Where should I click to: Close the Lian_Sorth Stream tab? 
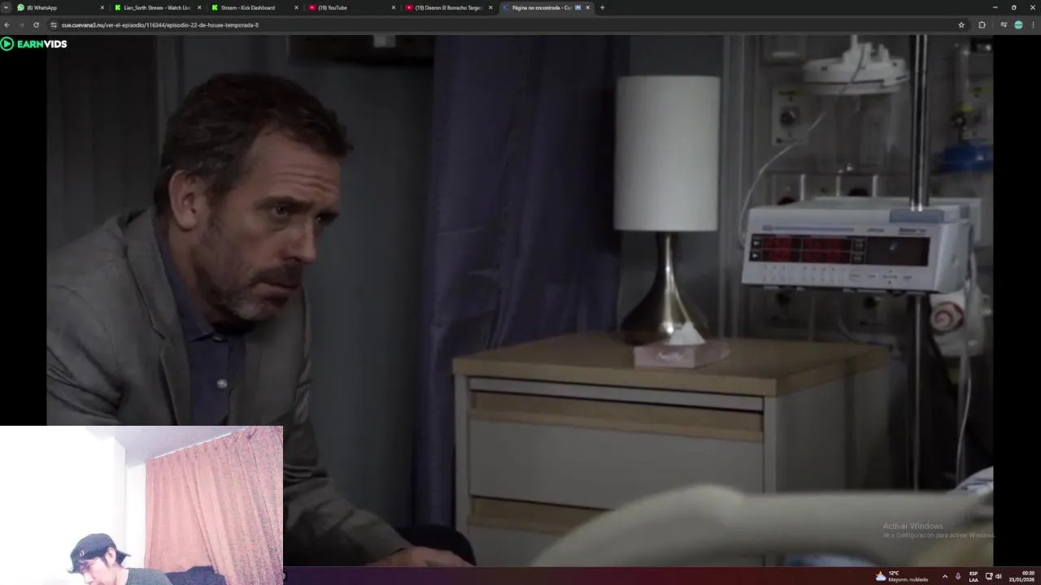point(199,7)
